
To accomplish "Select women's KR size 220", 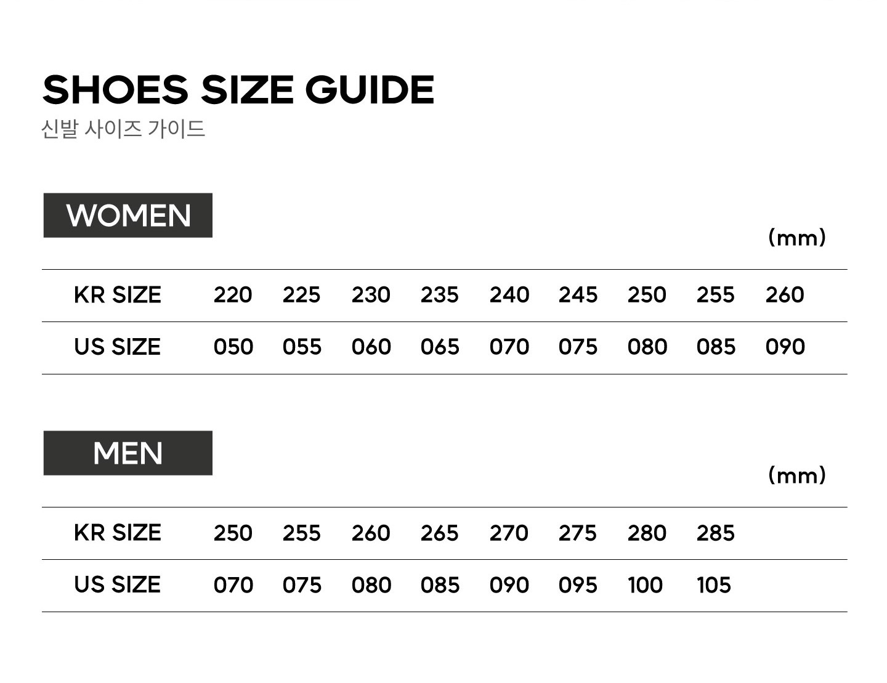I will click(x=233, y=295).
